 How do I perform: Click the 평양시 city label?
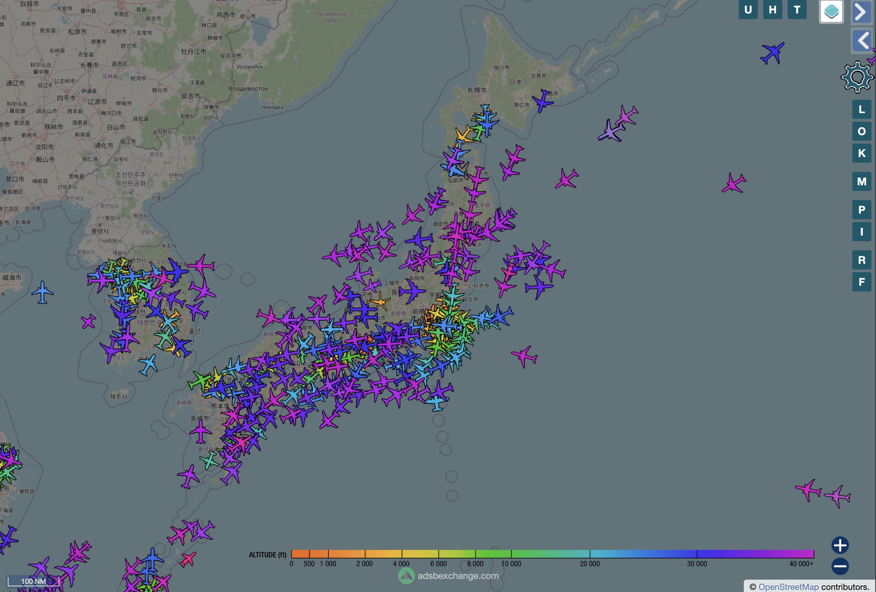99,231
